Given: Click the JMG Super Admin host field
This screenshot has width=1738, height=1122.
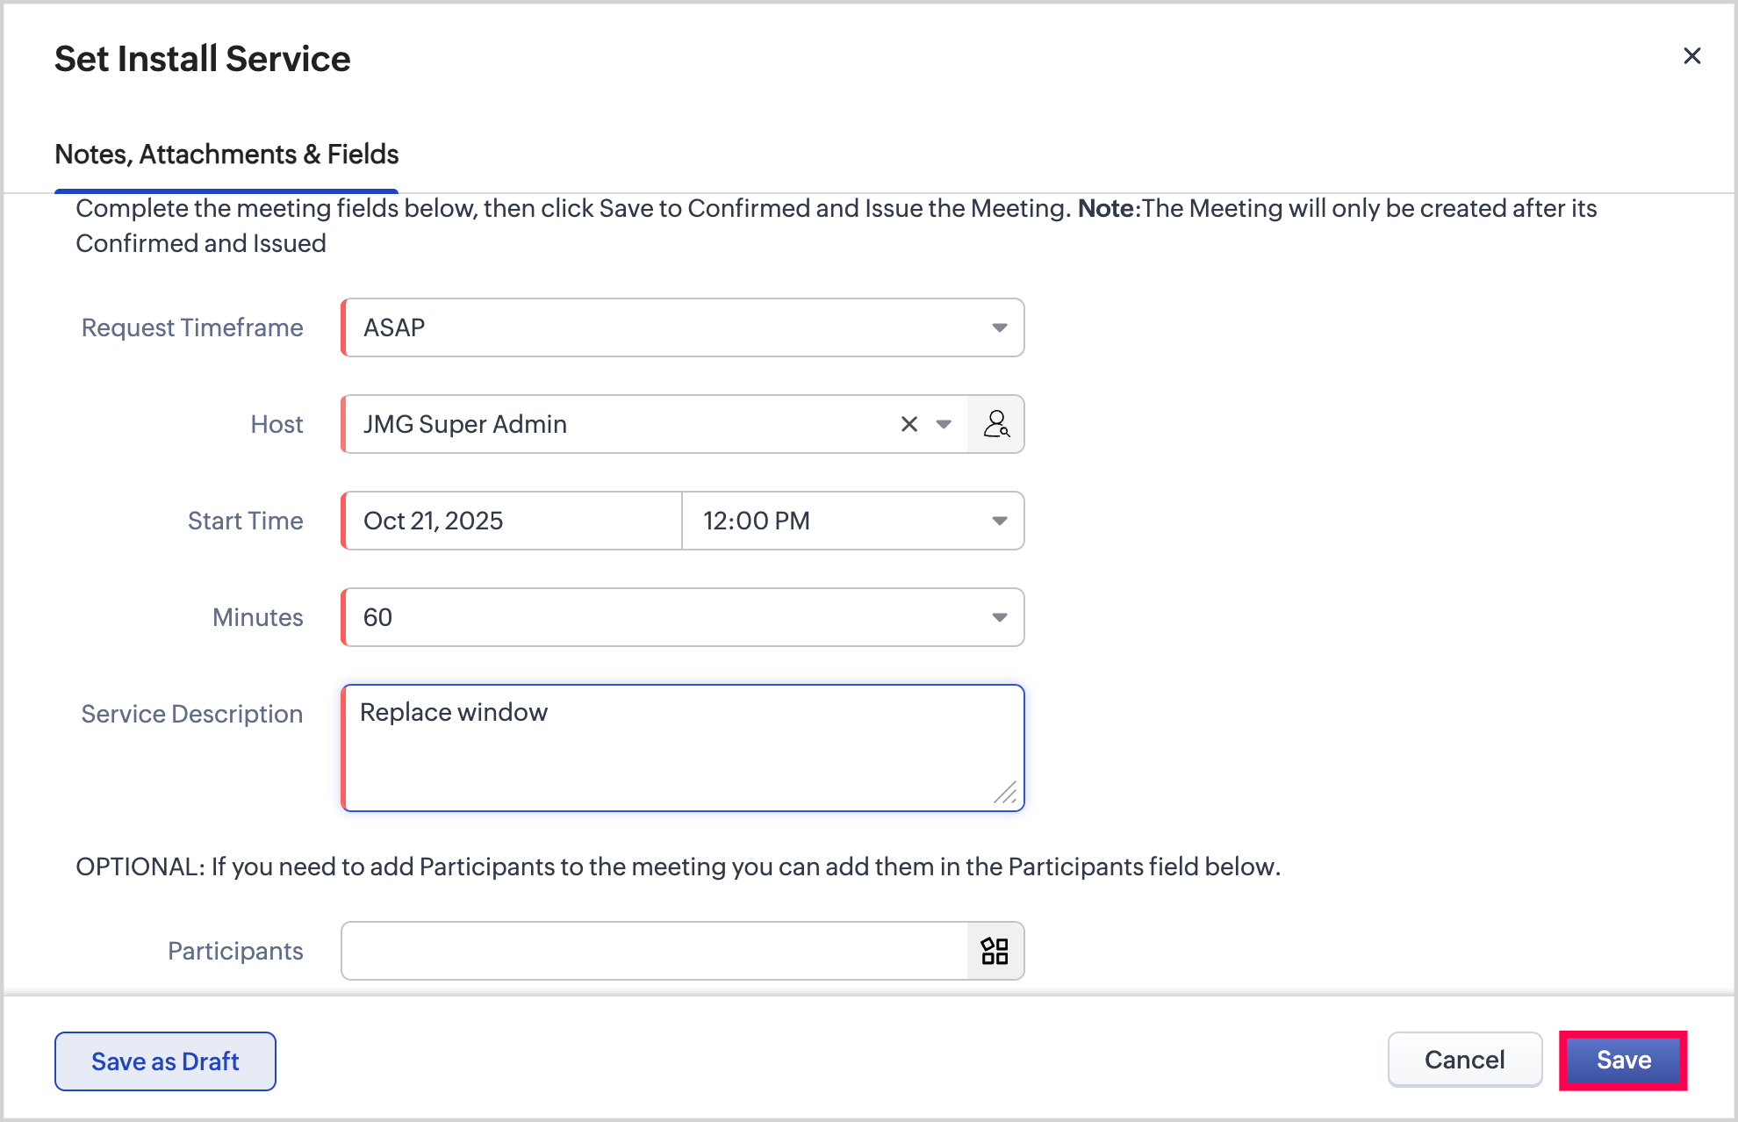Looking at the screenshot, I should click(x=614, y=424).
